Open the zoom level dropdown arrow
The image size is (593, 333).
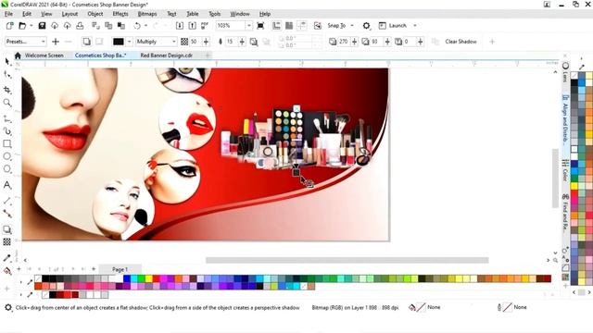[249, 26]
